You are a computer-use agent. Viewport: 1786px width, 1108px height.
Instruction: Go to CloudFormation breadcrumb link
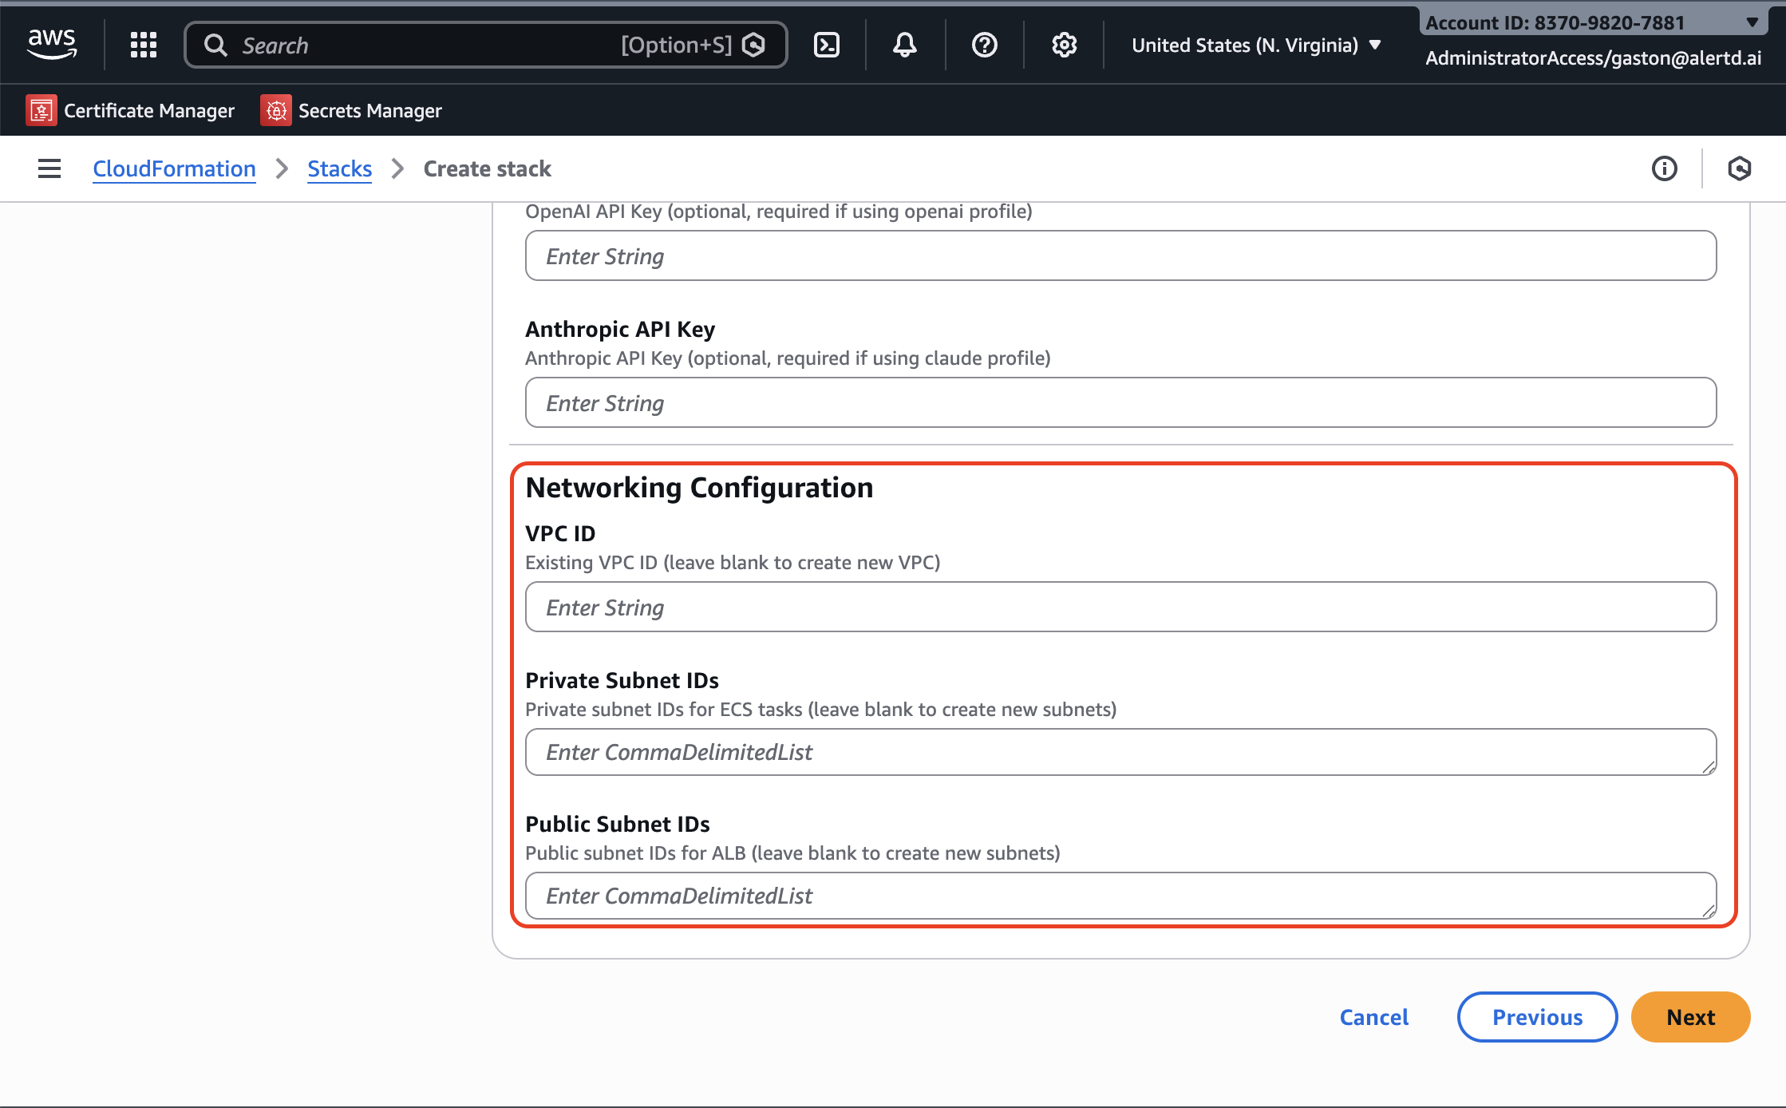(x=174, y=168)
